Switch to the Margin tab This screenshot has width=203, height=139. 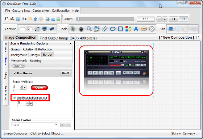click(x=35, y=55)
